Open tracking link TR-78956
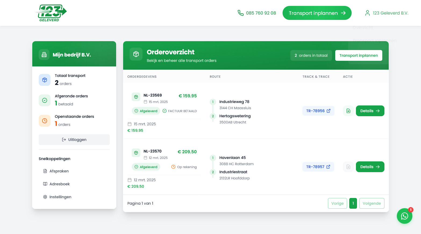The width and height of the screenshot is (421, 234). click(x=318, y=111)
